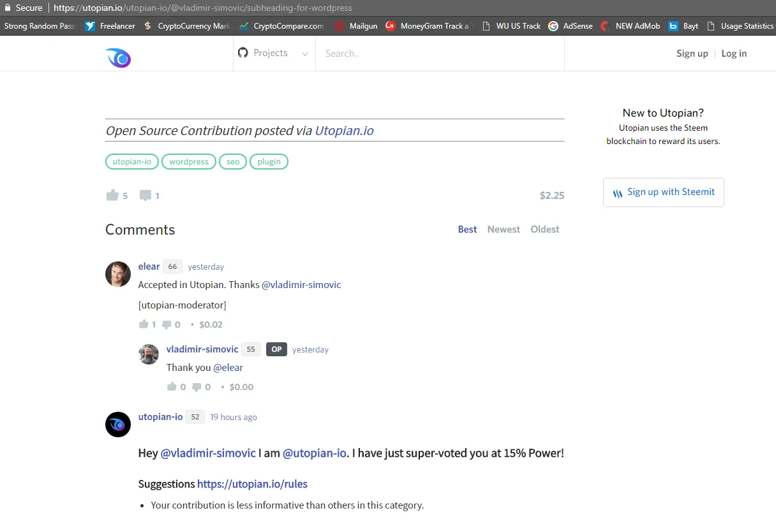This screenshot has height=522, width=776.
Task: Sort comments by Oldest
Action: pyautogui.click(x=545, y=229)
